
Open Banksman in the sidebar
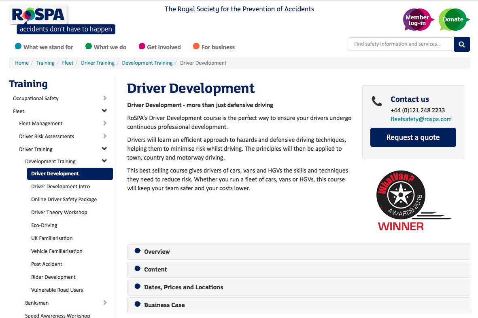37,303
